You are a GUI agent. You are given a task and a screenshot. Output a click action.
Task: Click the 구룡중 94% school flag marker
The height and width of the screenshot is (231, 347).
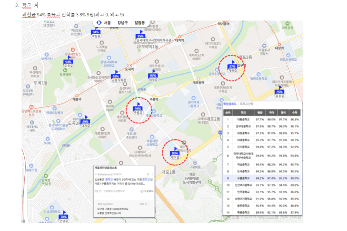[138, 109]
